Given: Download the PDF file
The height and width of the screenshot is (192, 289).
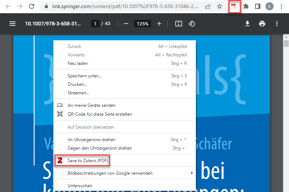Looking at the screenshot, I should (247, 24).
